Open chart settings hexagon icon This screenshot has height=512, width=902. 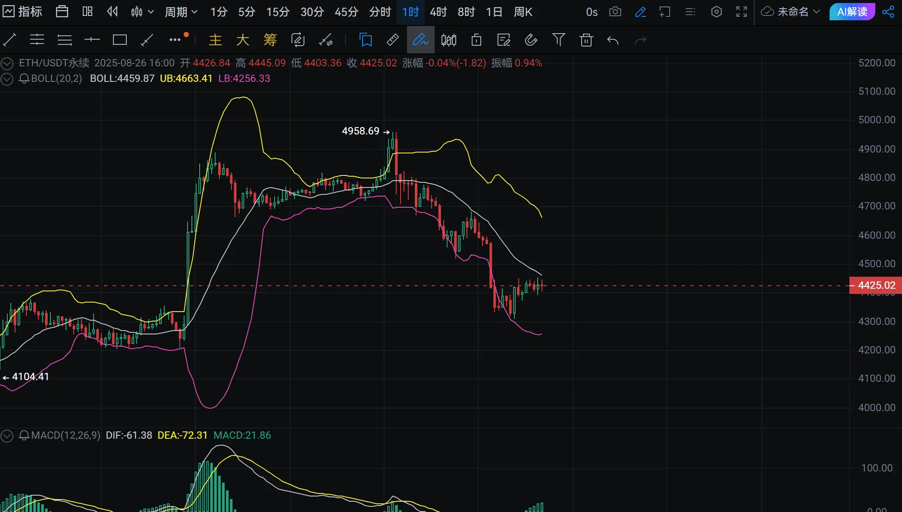(x=717, y=12)
